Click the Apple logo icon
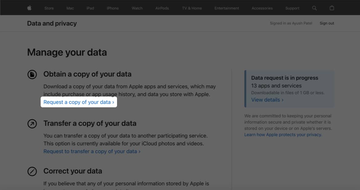360x190 pixels. pos(29,8)
